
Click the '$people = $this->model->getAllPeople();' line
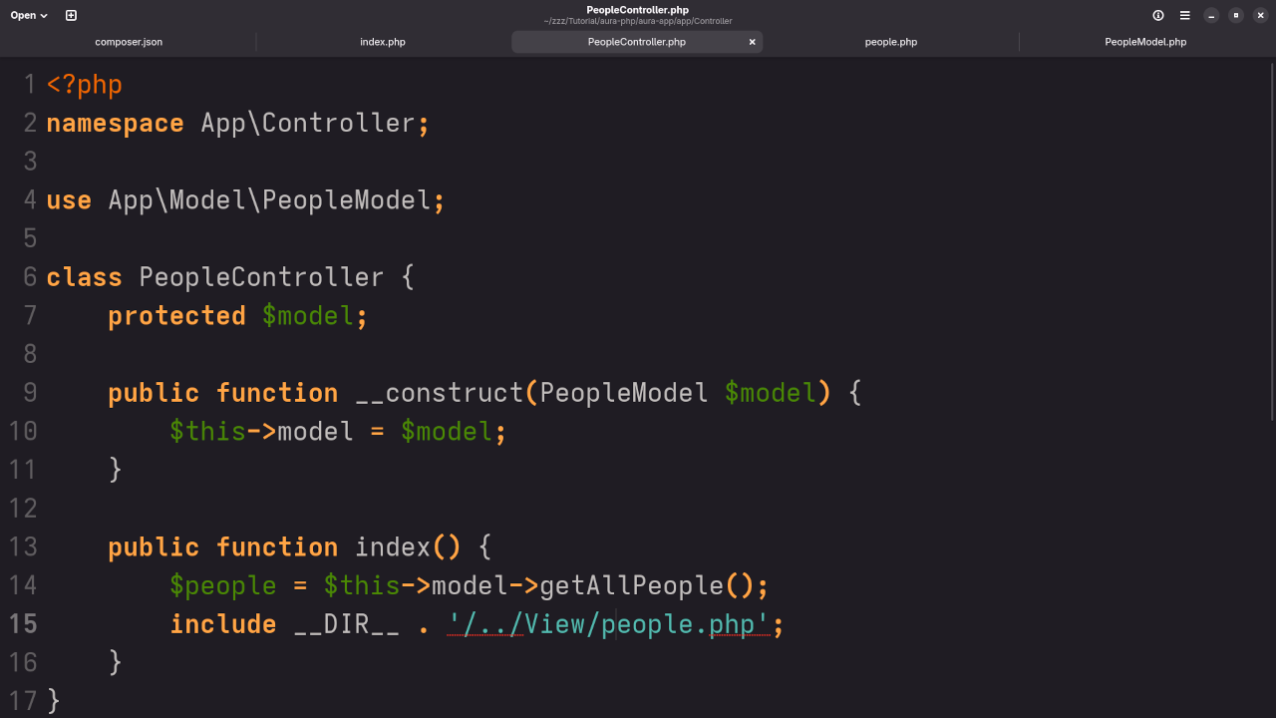pos(469,585)
